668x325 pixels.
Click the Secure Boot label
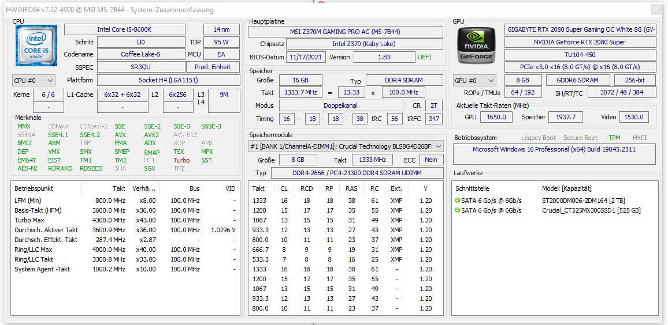coord(580,138)
